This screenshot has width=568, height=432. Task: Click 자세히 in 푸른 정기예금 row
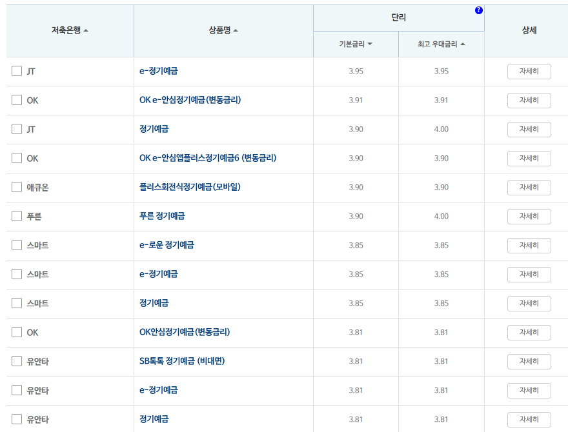point(529,217)
